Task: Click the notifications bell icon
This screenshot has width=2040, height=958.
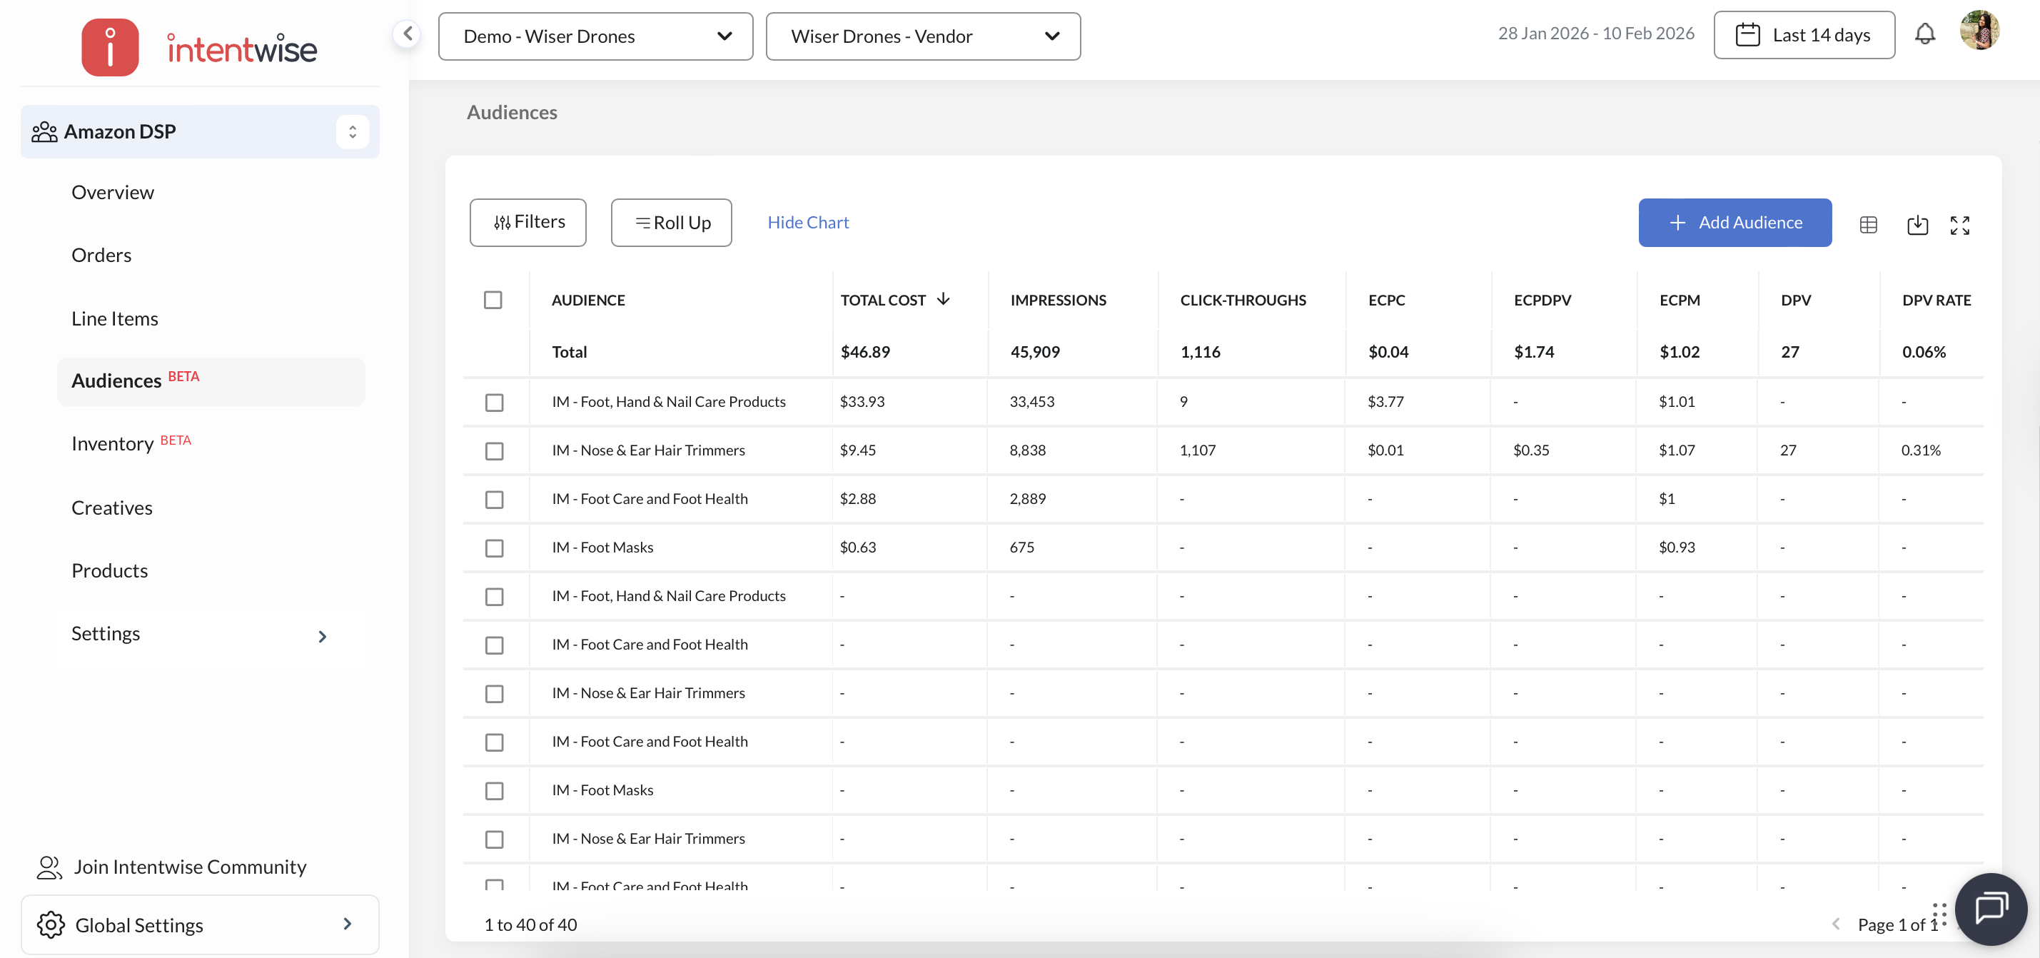Action: [1924, 34]
